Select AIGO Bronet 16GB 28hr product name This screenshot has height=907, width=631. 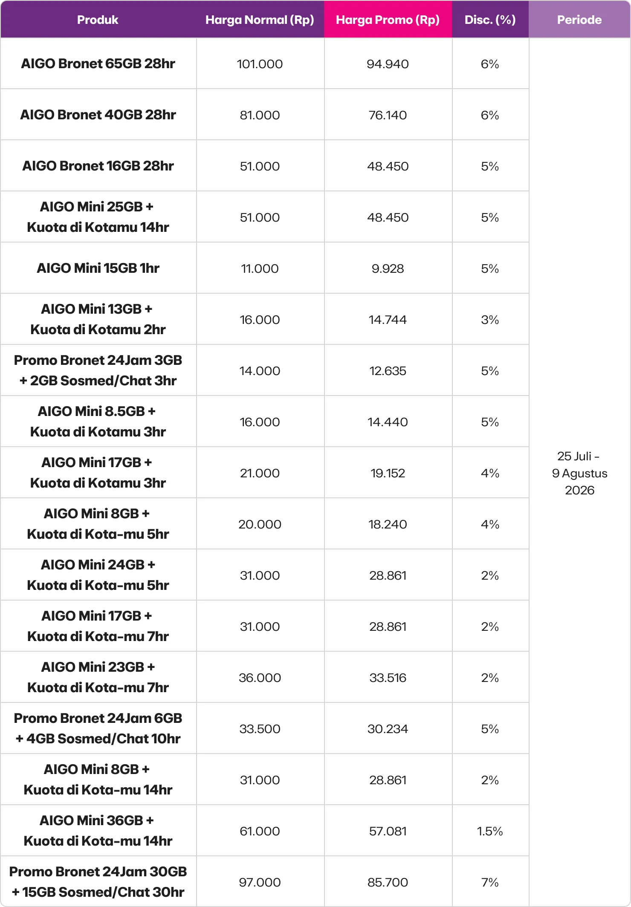point(98,166)
